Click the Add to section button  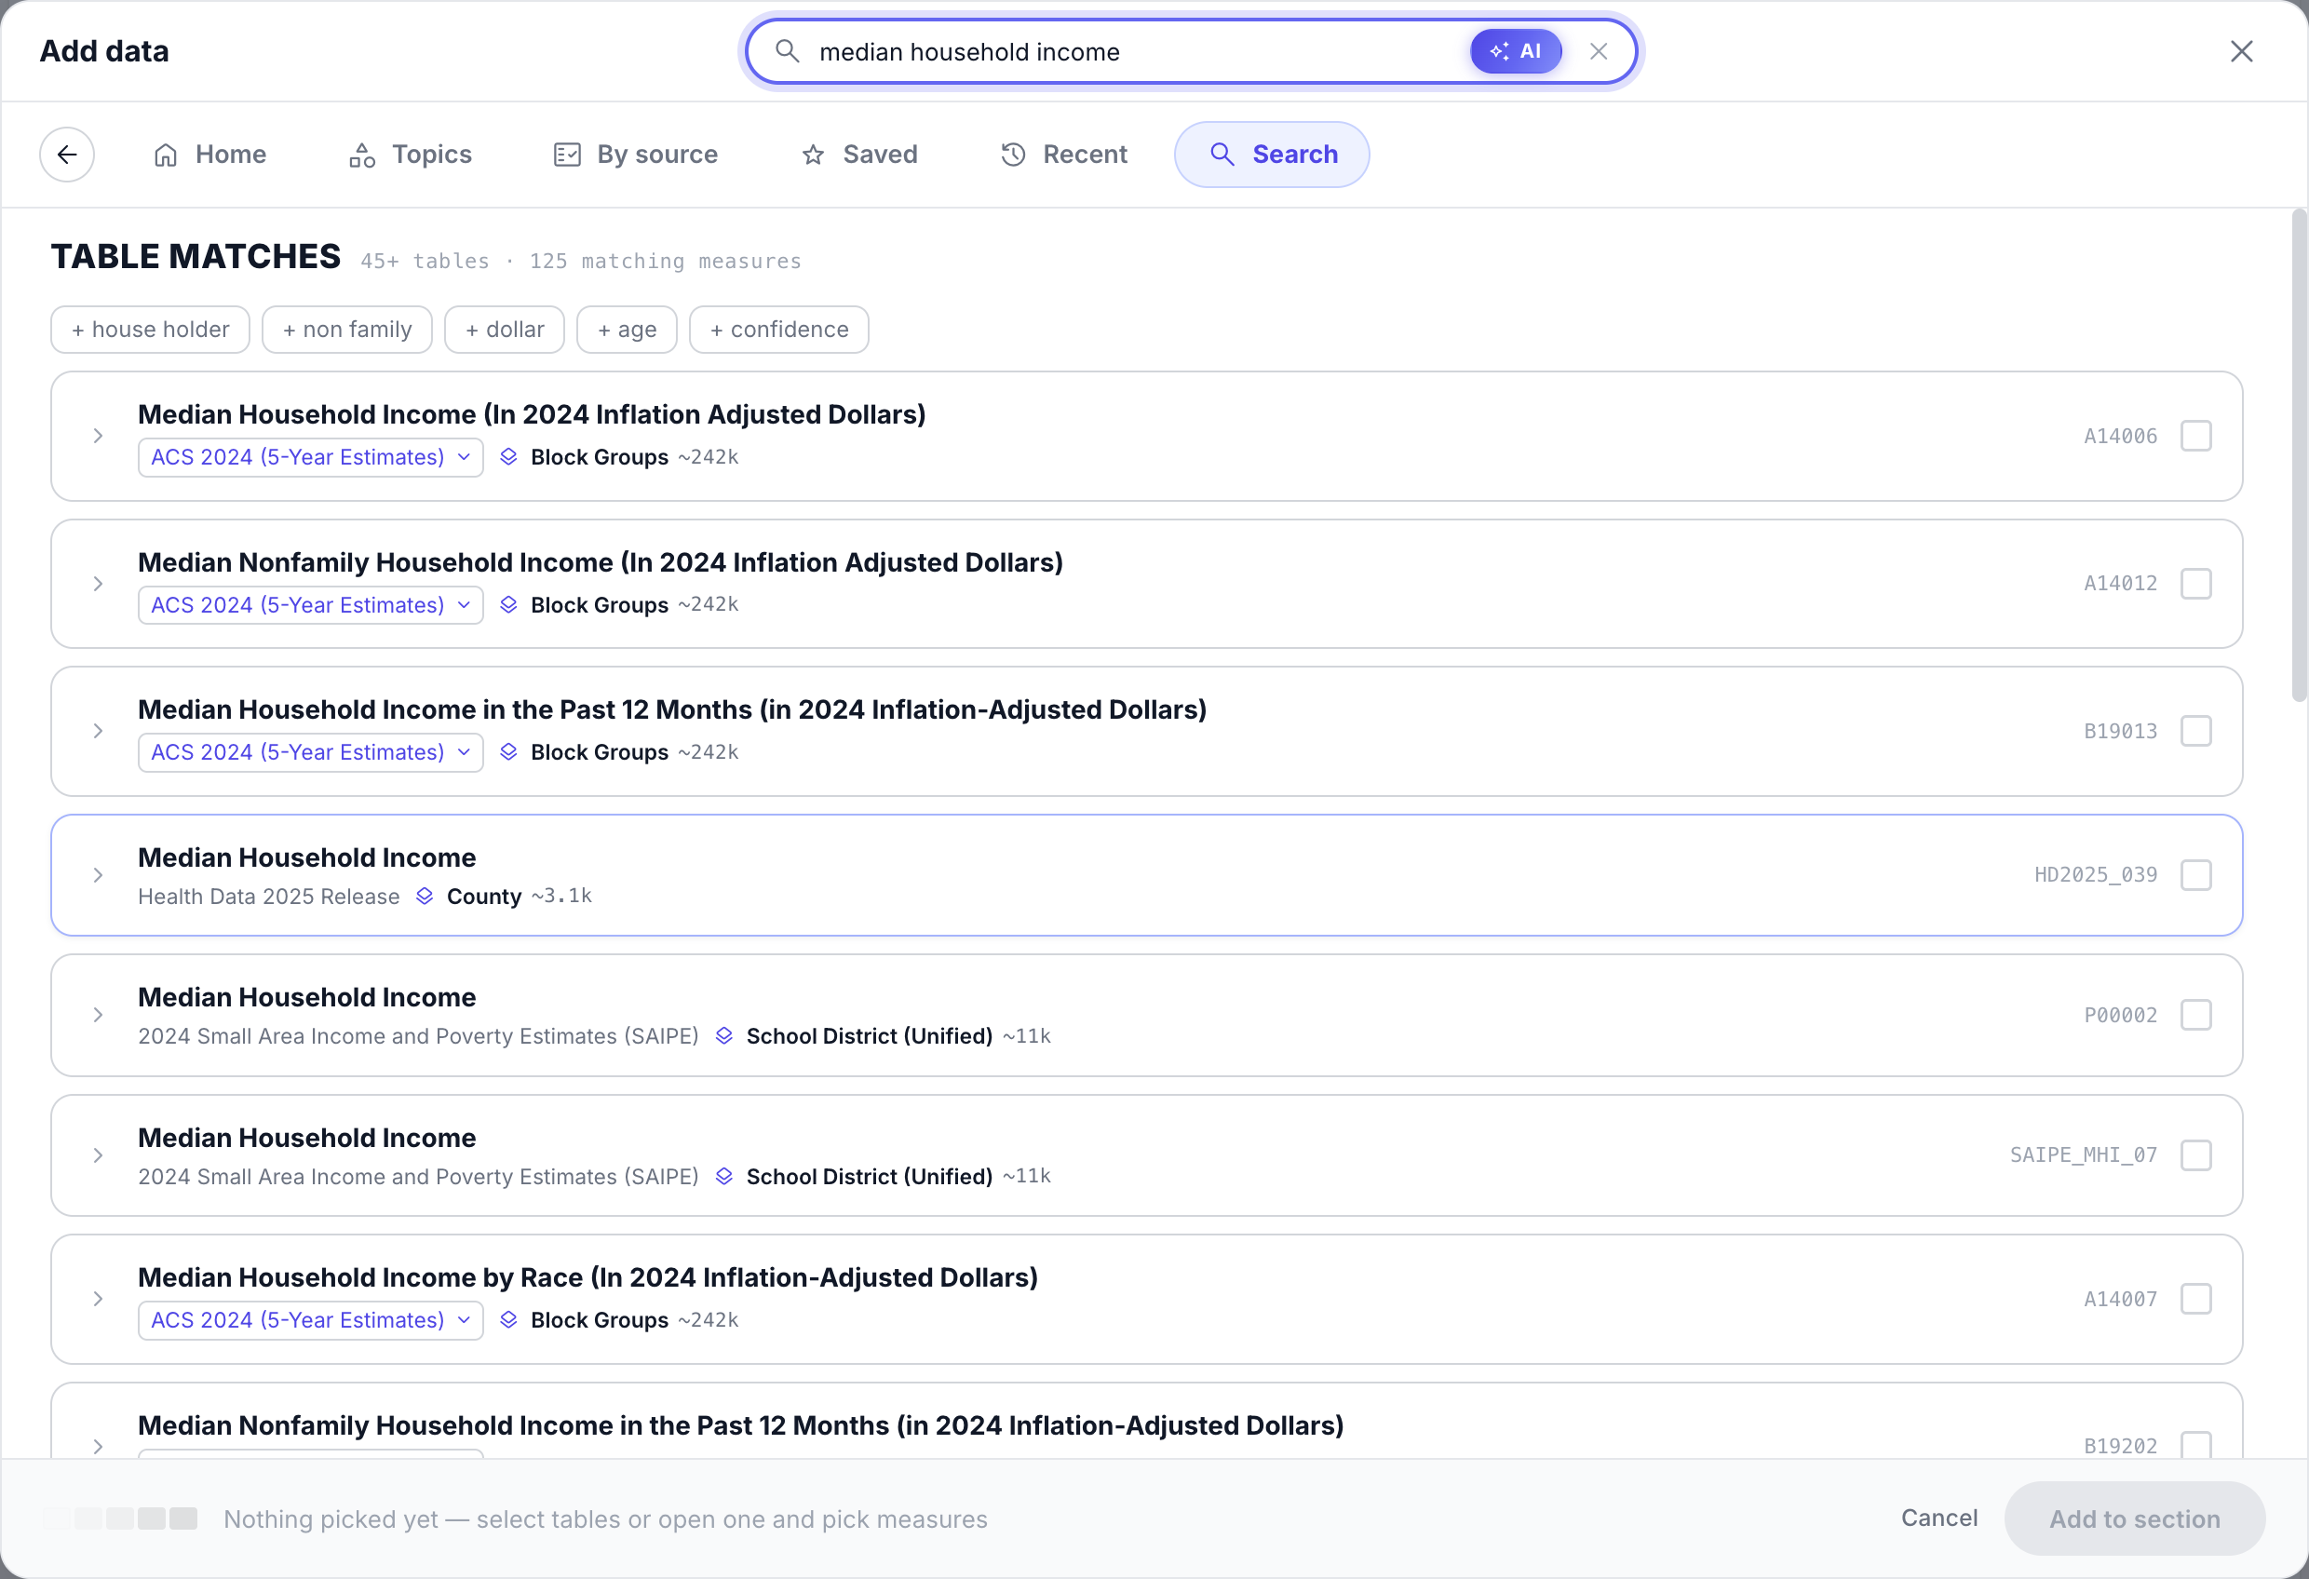2134,1518
